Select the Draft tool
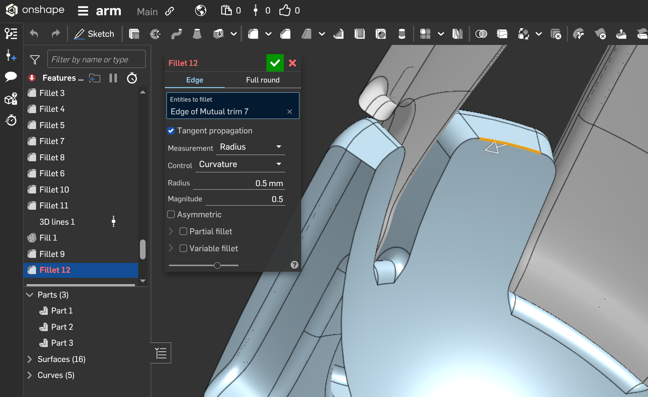This screenshot has width=648, height=397. tap(306, 34)
